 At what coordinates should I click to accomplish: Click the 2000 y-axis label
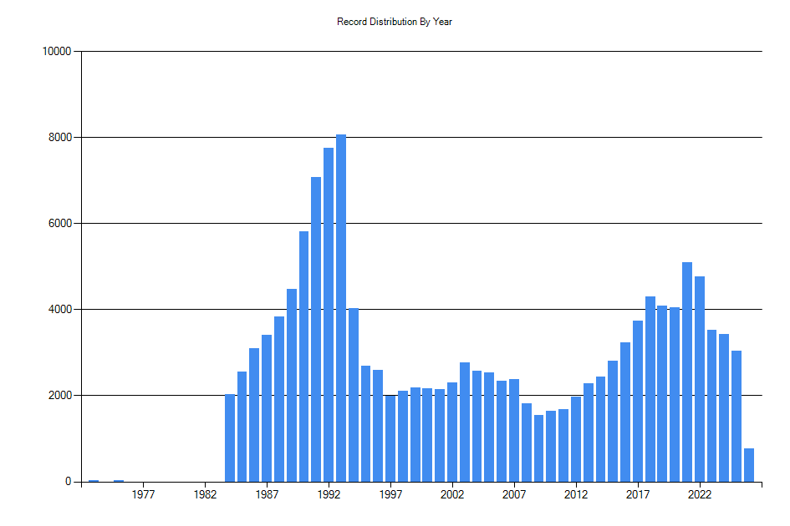[62, 394]
